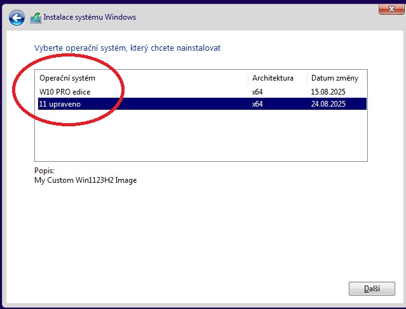Click the 'Vyberte operační systém' heading
This screenshot has width=406, height=309.
click(x=127, y=48)
